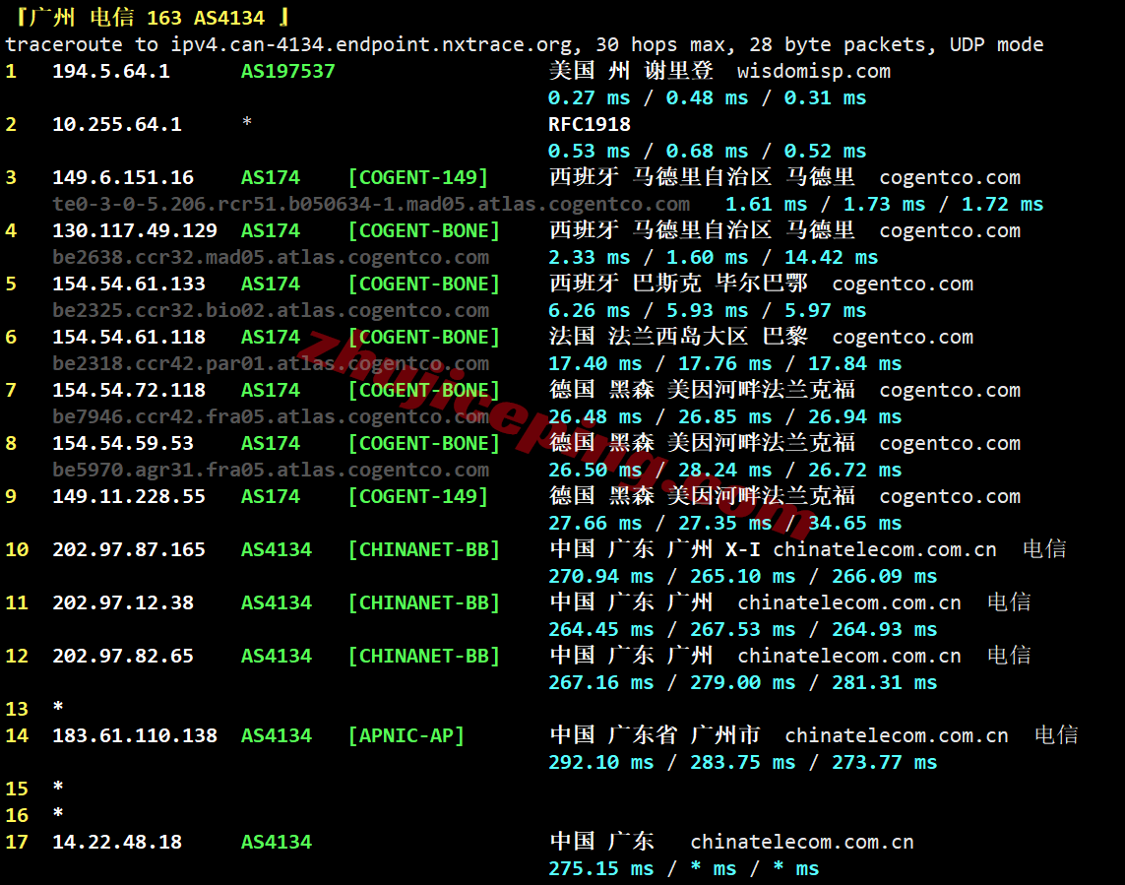Click [CHINANET-BB] tag in hop 10
1125x885 pixels.
424,549
